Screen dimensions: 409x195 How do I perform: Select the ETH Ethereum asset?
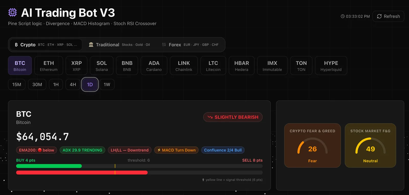point(49,66)
